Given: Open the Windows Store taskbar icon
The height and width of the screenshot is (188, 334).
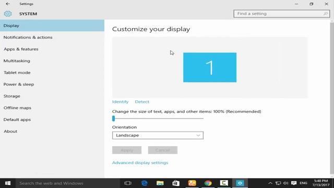Looking at the screenshot, I should click(x=176, y=183).
